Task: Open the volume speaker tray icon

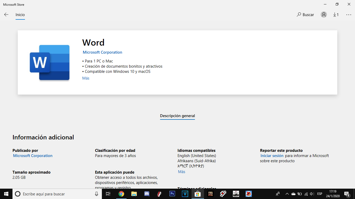Action: tap(312, 194)
